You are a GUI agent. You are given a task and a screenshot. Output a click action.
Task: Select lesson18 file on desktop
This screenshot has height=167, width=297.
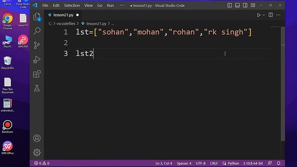tap(23, 20)
